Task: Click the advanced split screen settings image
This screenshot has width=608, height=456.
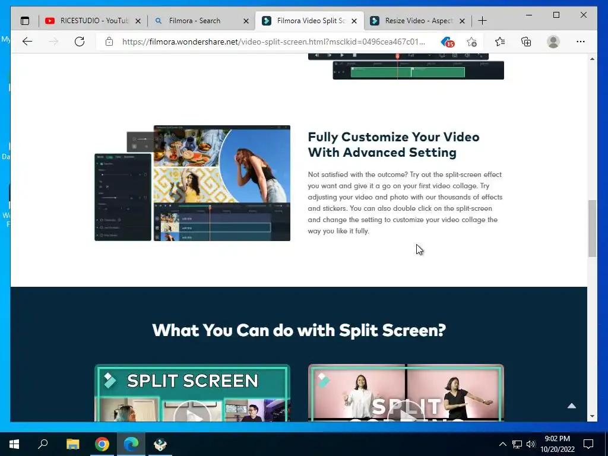Action: click(192, 183)
